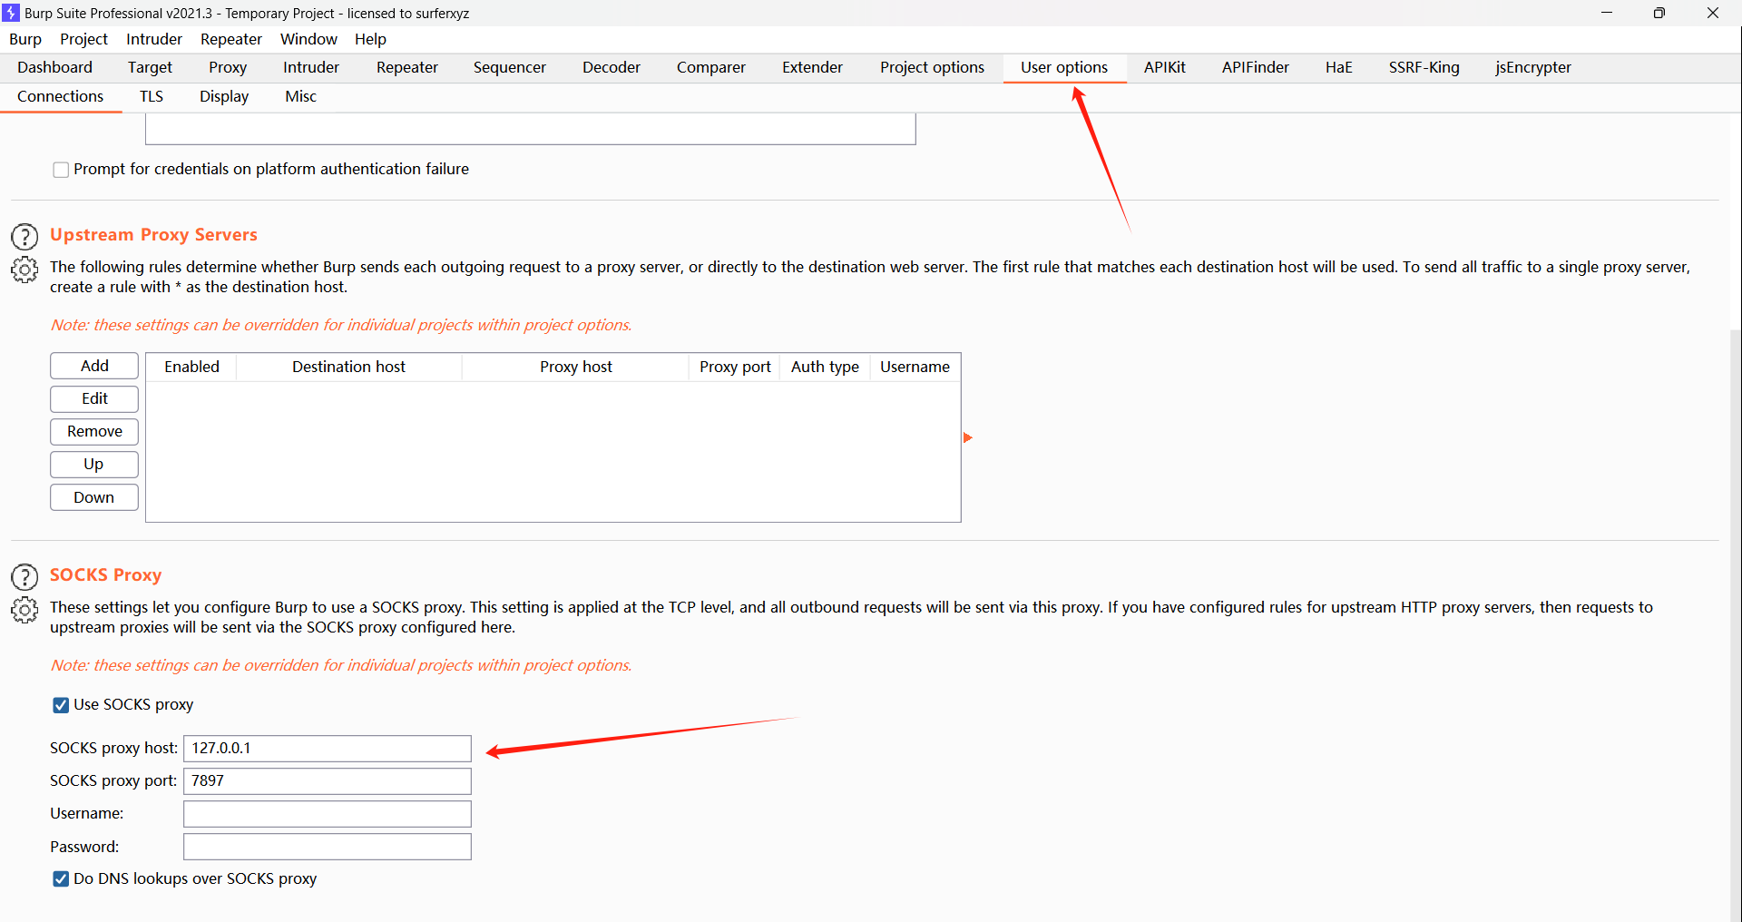
Task: Open help for SOCKS Proxy section
Action: coord(24,577)
